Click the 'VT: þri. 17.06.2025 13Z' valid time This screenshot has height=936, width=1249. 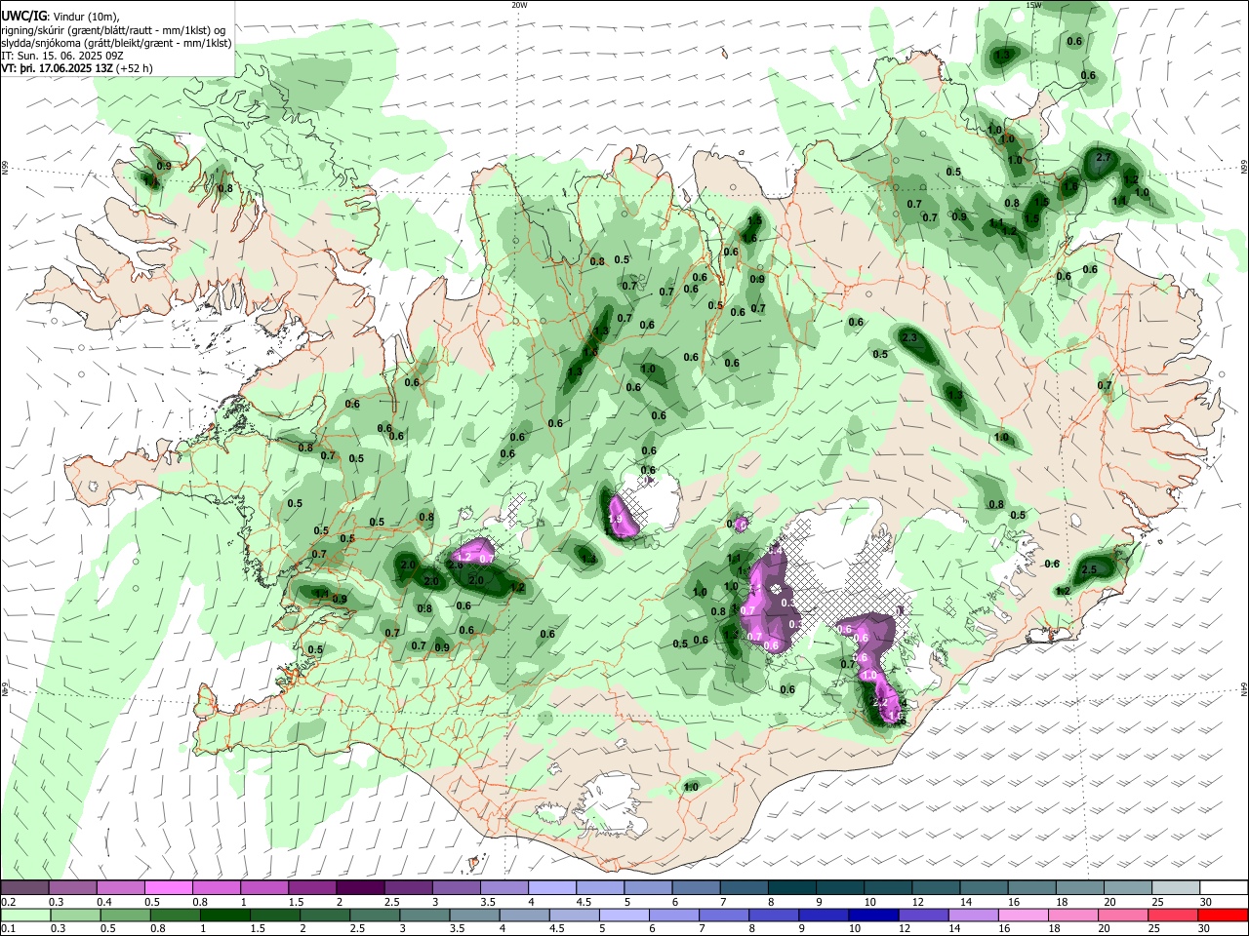(x=57, y=68)
